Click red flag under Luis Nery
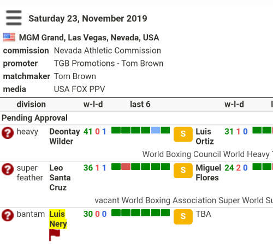Screen dimensions: 273x249 (55, 235)
